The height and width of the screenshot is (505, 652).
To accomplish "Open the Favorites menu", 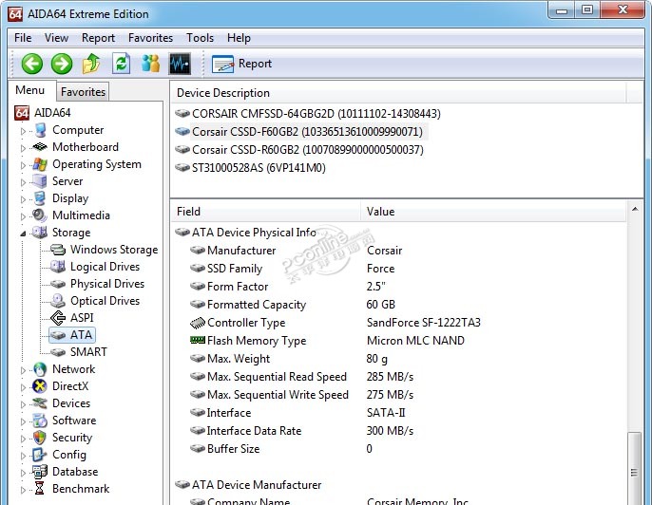I will (150, 38).
